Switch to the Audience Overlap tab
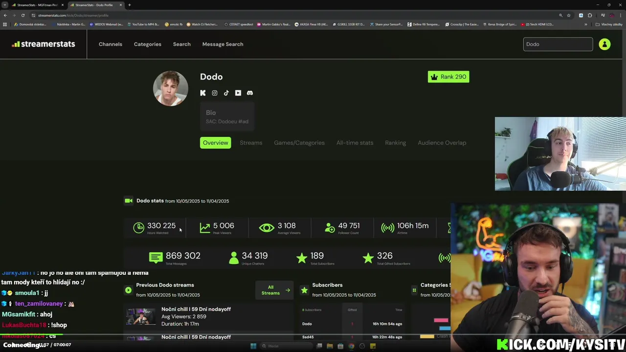 pos(442,143)
